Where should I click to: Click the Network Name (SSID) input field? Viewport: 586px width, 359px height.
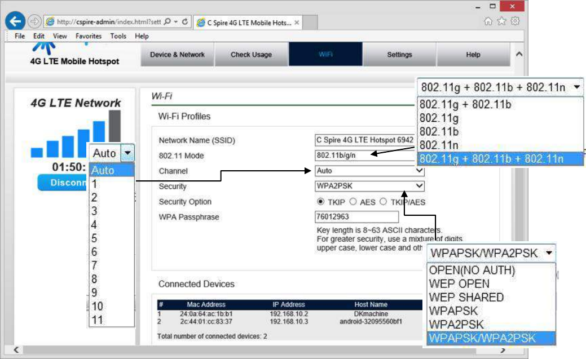tap(365, 140)
